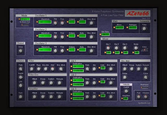This screenshot has height=115, width=167.
Task: Click the Mixer Noise level knob
Action: point(136,48)
